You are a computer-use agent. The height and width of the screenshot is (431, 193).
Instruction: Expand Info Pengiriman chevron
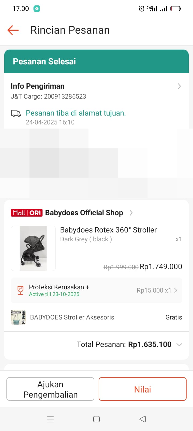(x=179, y=86)
